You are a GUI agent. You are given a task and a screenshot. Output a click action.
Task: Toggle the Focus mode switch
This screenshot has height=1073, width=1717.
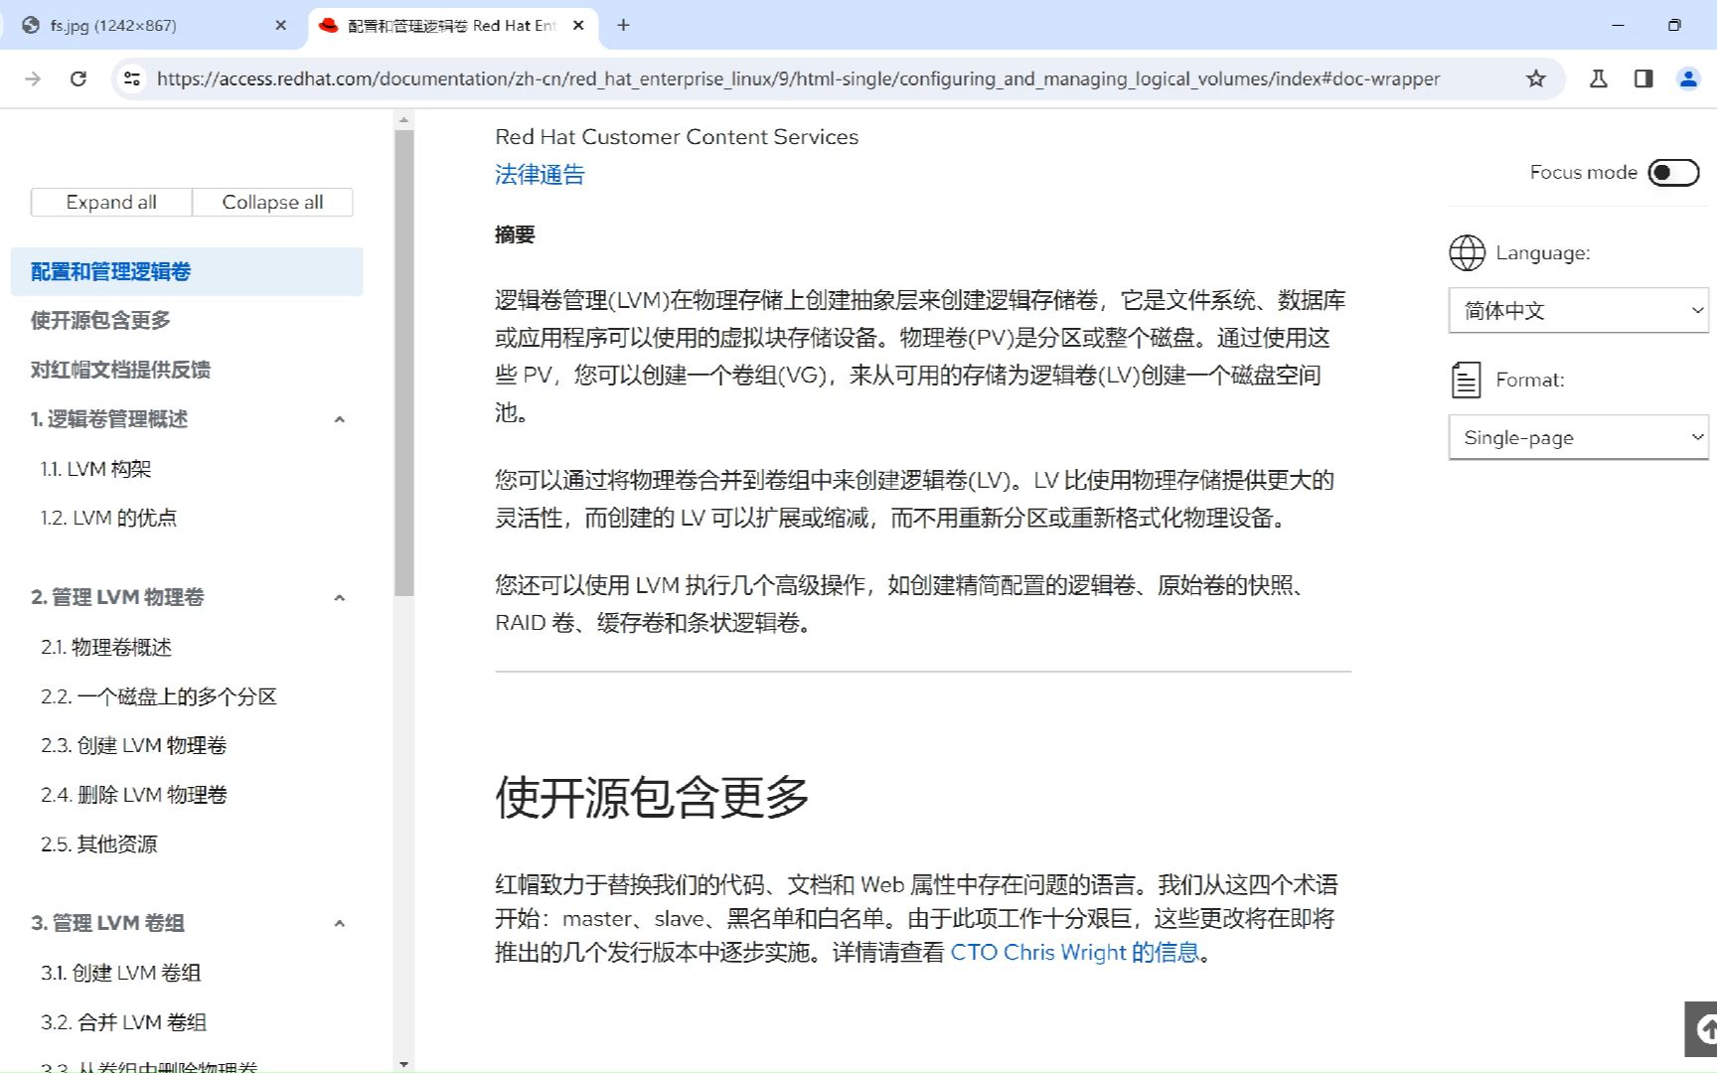pyautogui.click(x=1673, y=172)
